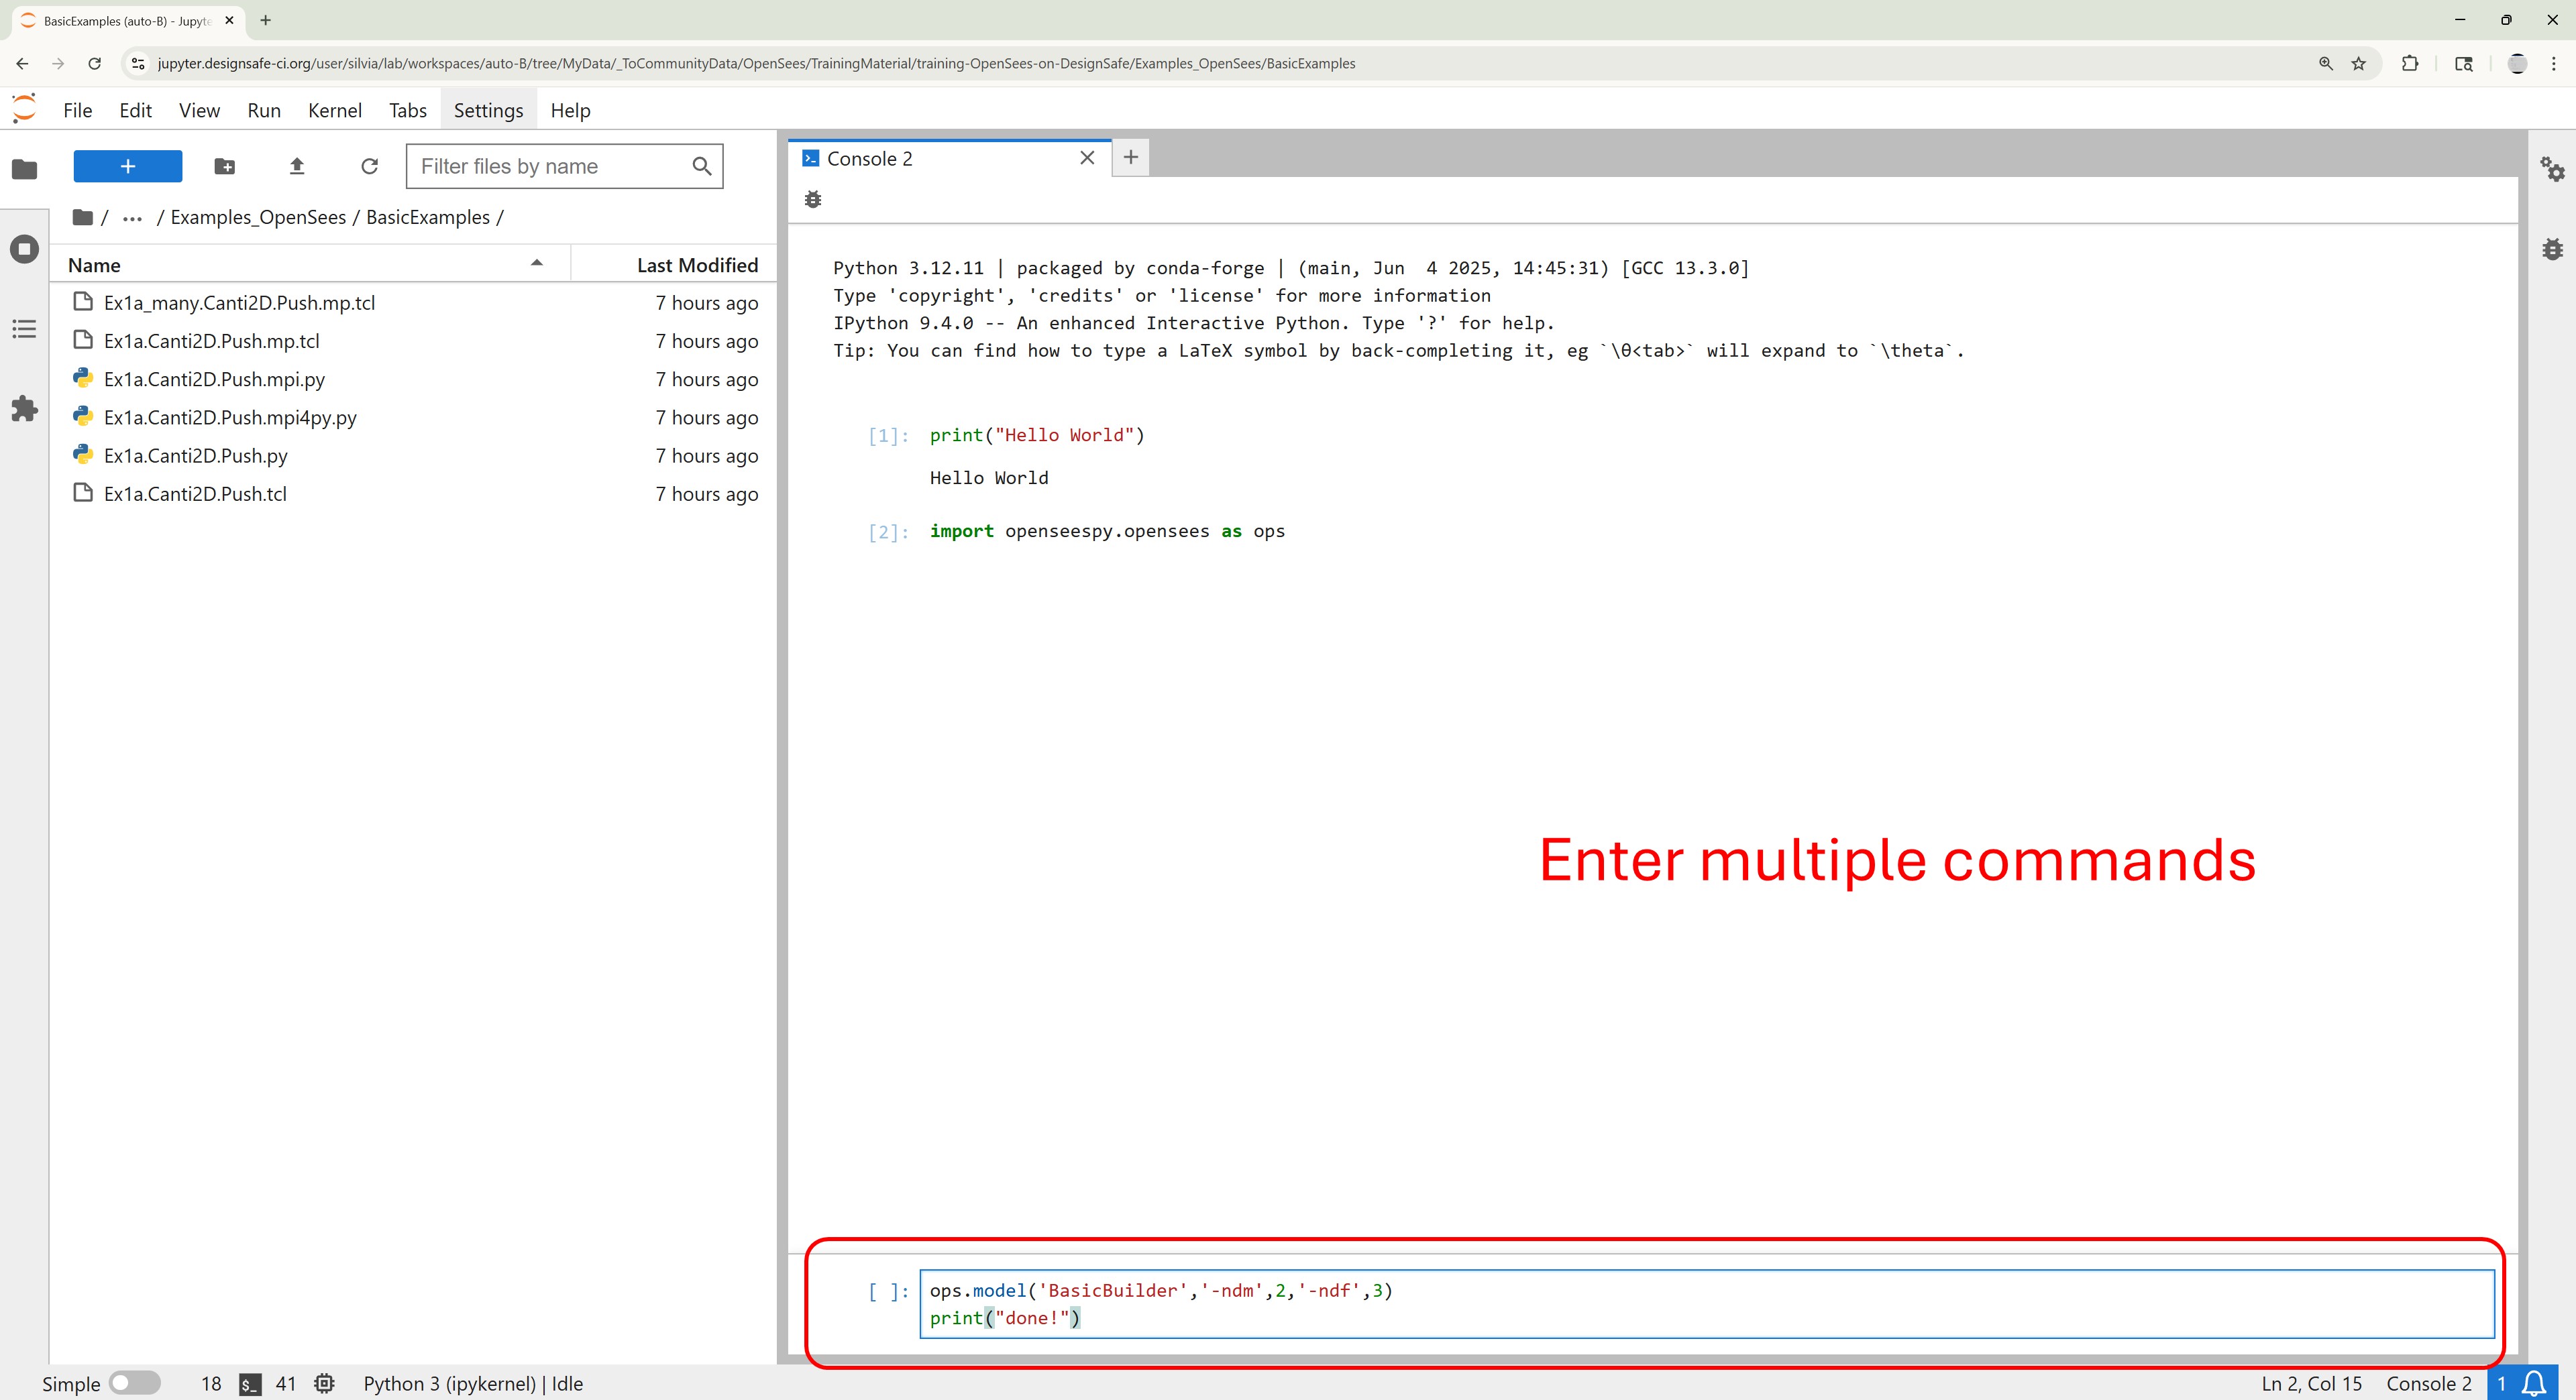Navigate to the Examples_OpenSees breadcrumb folder

tap(258, 218)
